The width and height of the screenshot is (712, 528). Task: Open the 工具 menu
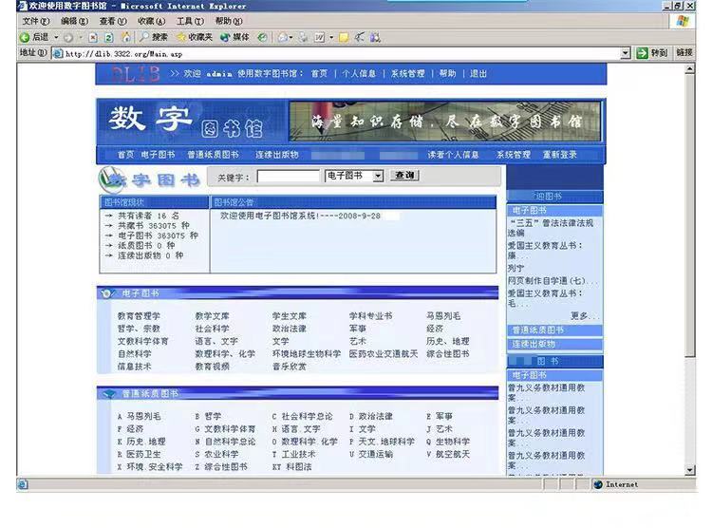point(189,21)
